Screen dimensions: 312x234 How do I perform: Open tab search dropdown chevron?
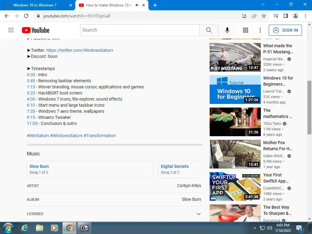point(263,4)
